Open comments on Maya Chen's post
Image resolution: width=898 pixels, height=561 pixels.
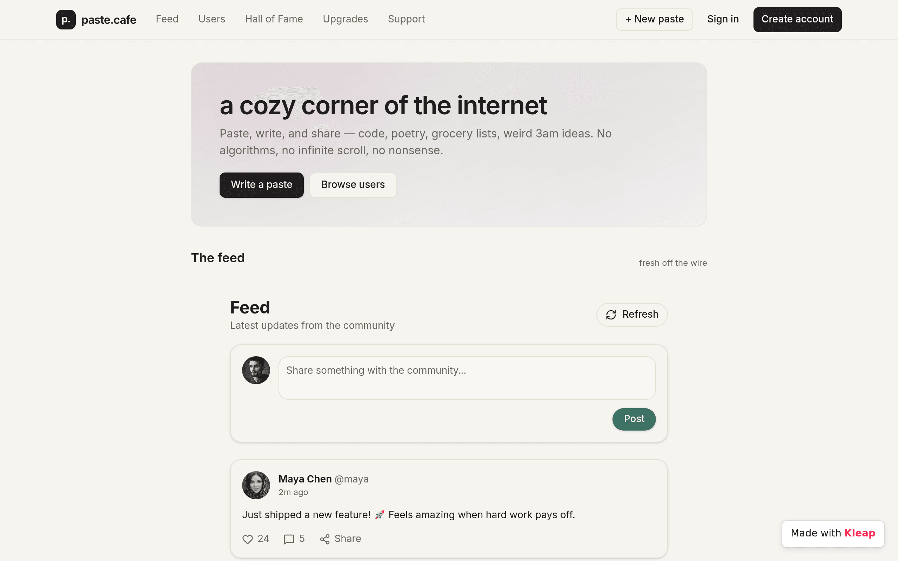coord(289,539)
